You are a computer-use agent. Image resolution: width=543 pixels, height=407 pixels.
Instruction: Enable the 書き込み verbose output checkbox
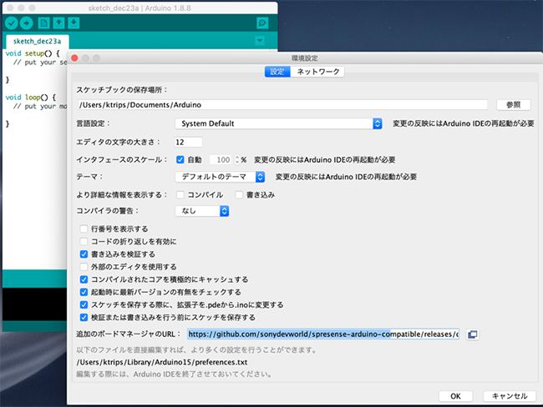(x=239, y=195)
